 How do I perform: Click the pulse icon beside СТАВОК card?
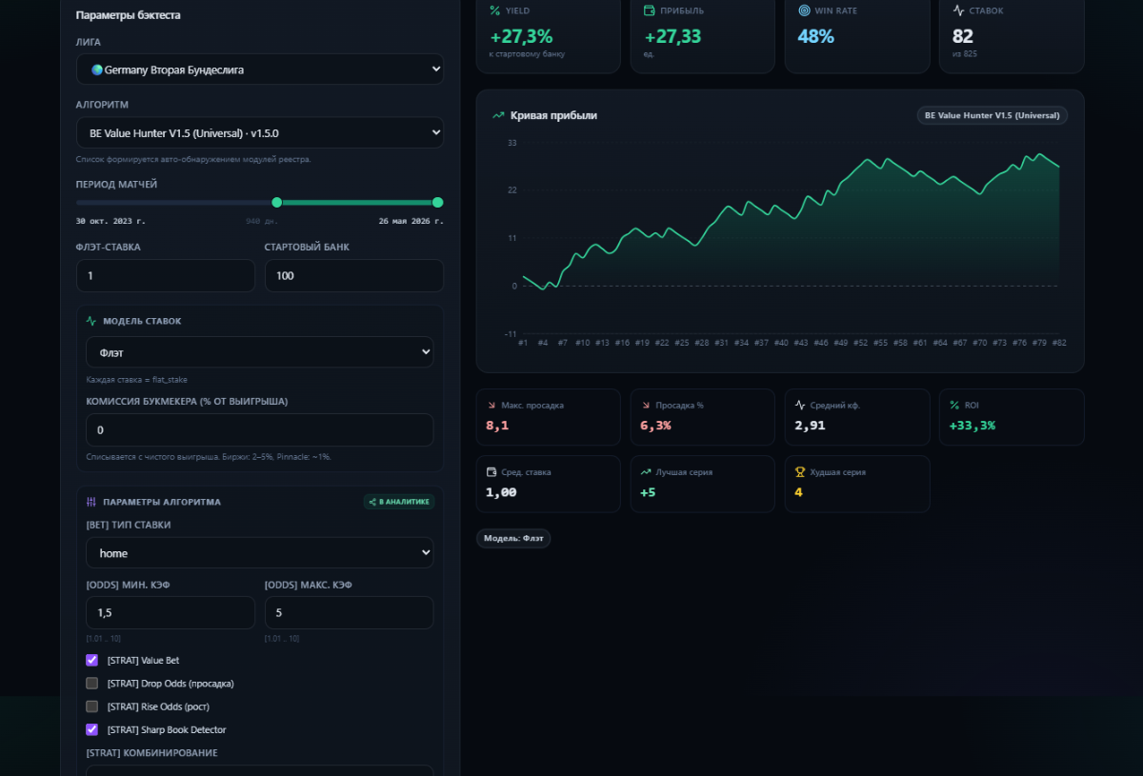coord(958,10)
